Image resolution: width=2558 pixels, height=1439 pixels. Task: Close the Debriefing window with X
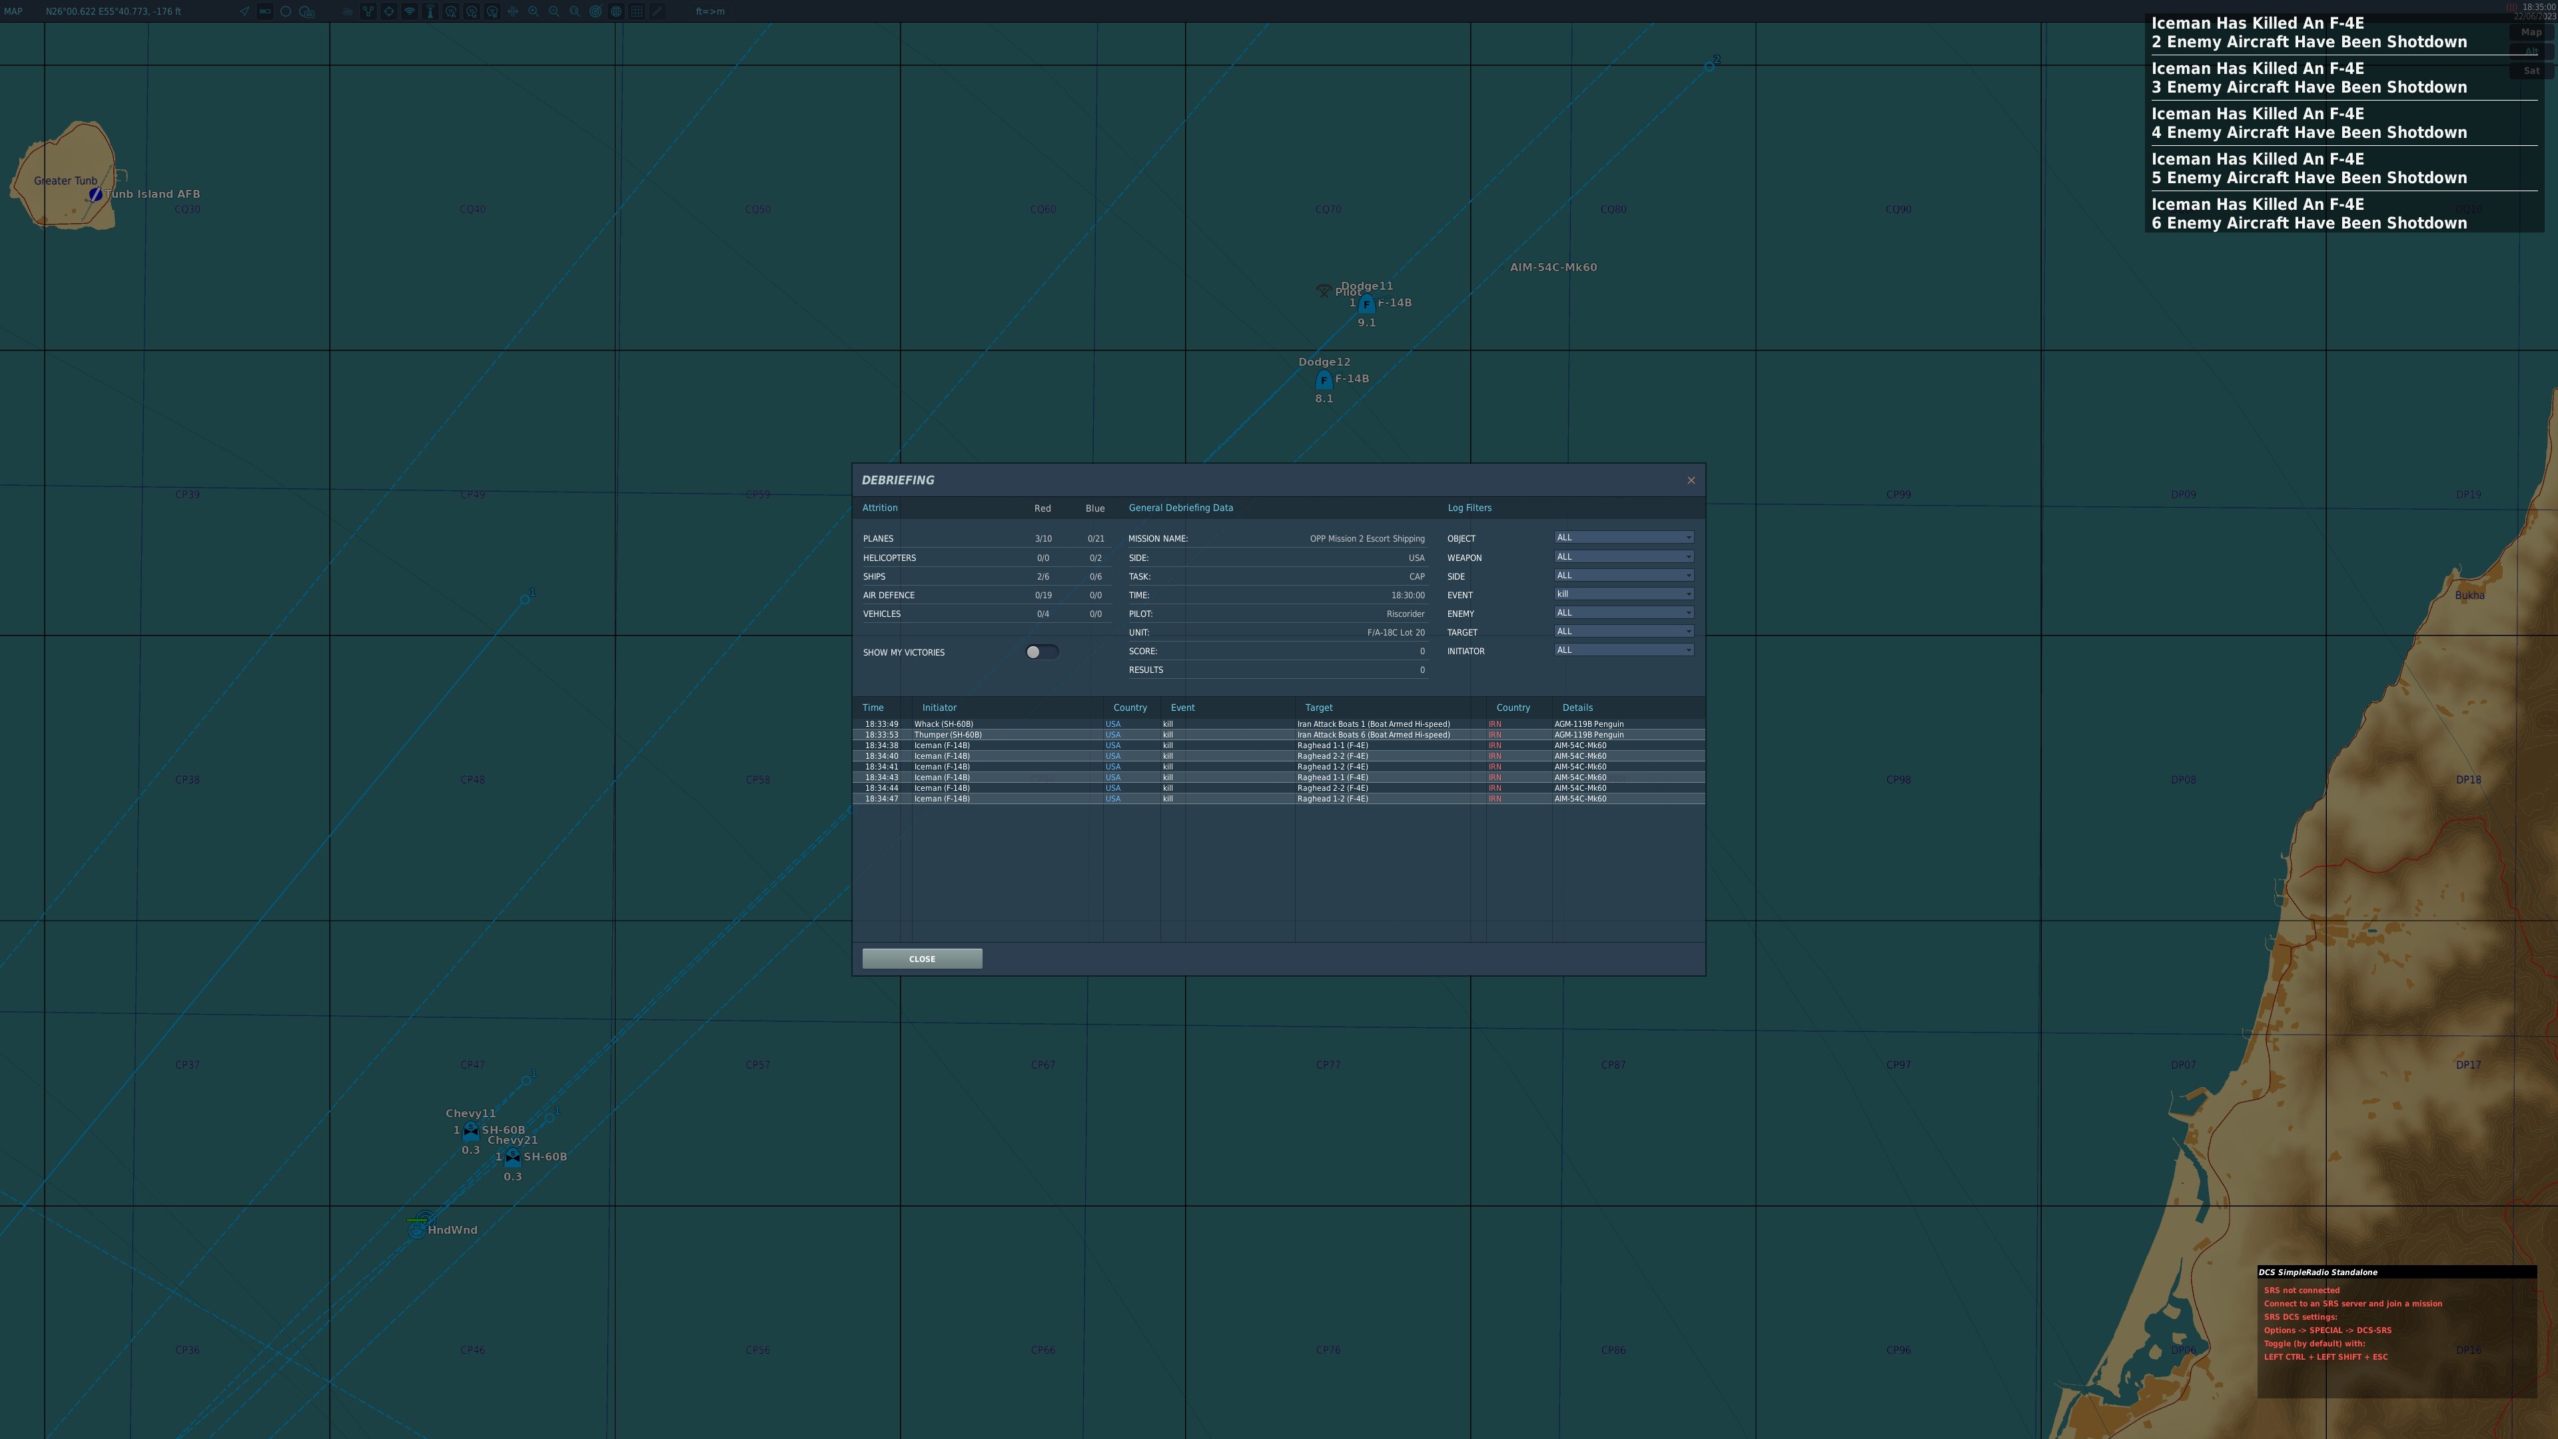1691,480
